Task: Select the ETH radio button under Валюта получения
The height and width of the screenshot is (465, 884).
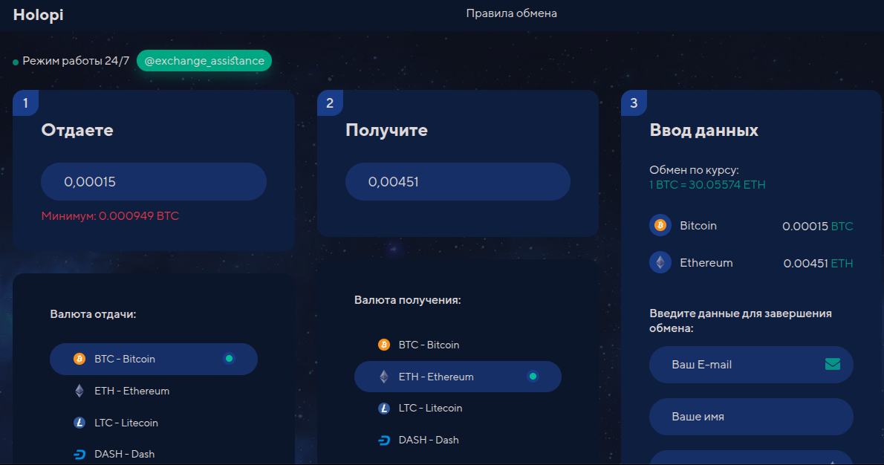Action: click(533, 377)
